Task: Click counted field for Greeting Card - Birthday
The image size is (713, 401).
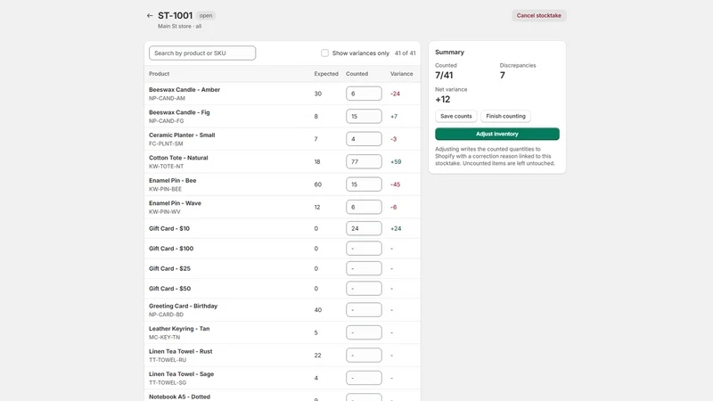Action: point(364,309)
